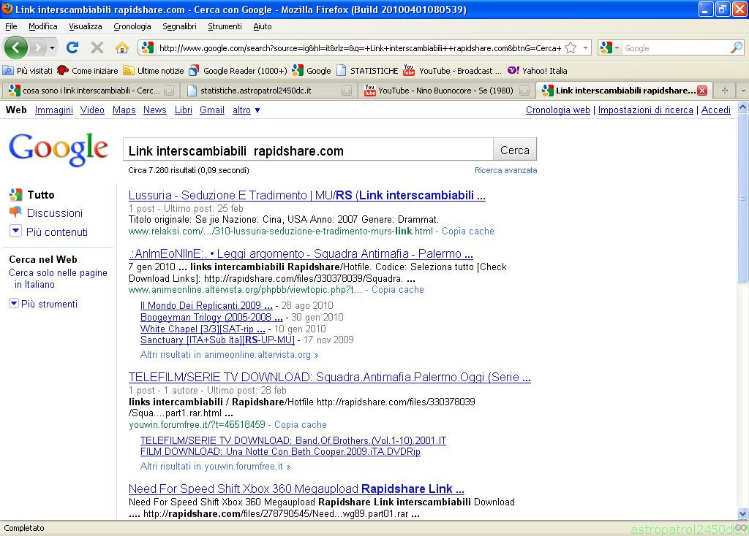Click the grayed Forward arrow button
This screenshot has width=749, height=536.
pyautogui.click(x=37, y=47)
